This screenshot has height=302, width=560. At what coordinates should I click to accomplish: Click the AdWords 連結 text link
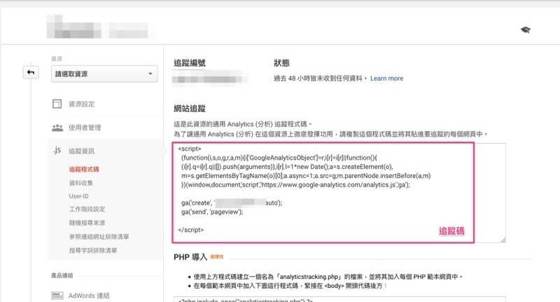(90, 295)
